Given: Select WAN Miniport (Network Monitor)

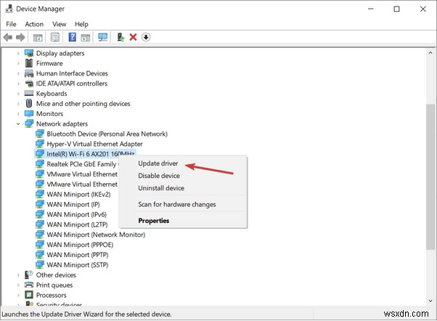Looking at the screenshot, I should point(96,235).
